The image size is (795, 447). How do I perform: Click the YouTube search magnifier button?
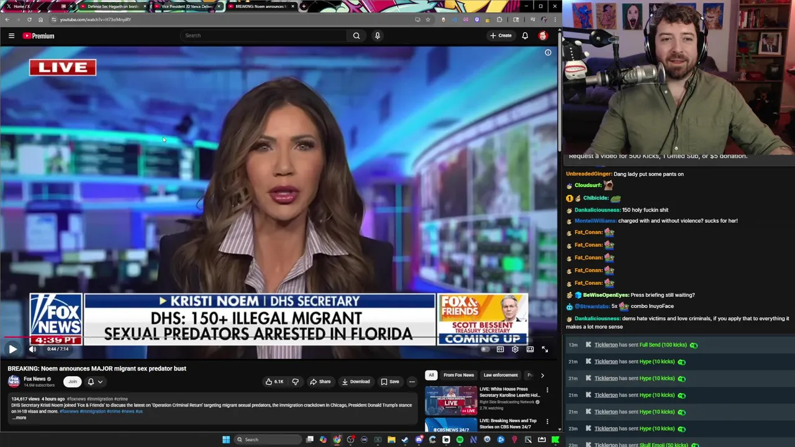pos(357,35)
